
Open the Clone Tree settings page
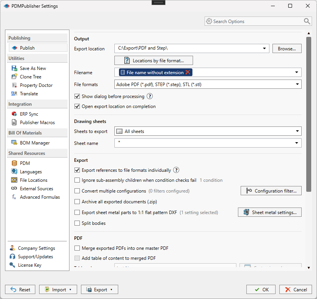point(31,77)
